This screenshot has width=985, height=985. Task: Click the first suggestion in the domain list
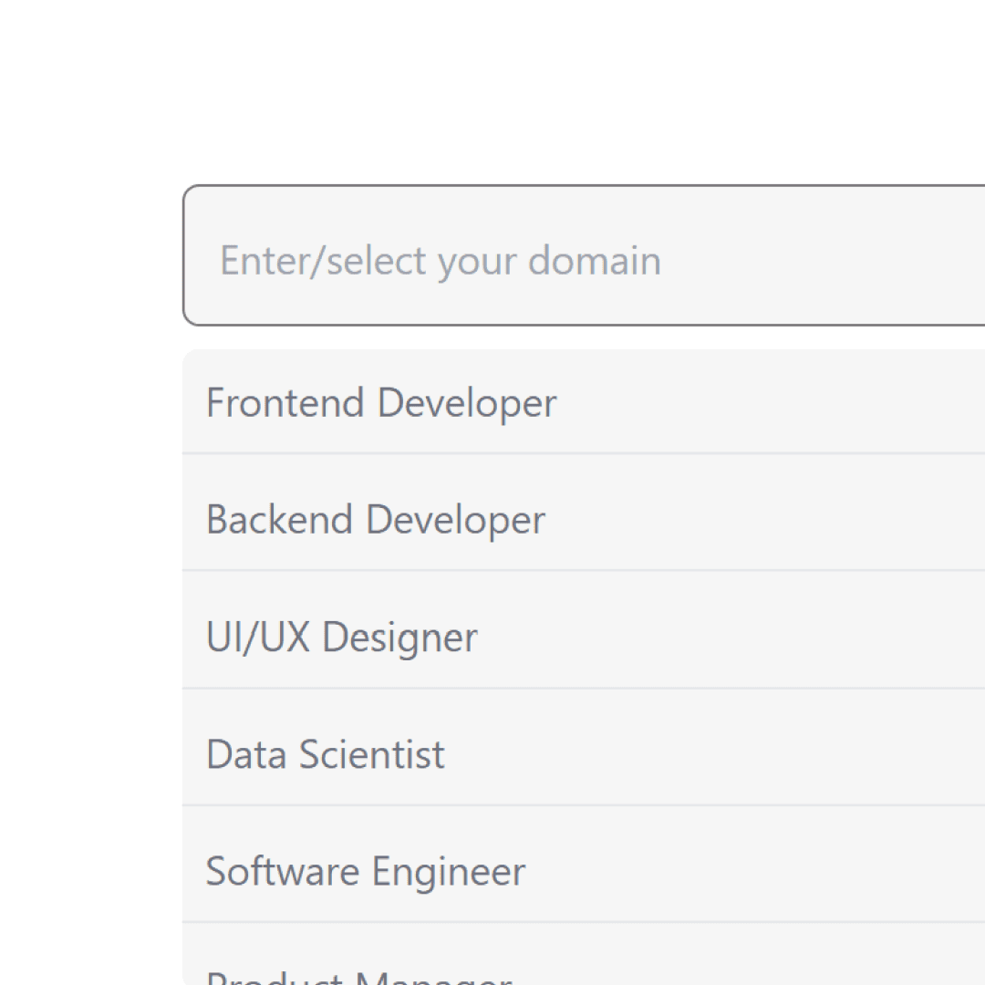pos(584,401)
